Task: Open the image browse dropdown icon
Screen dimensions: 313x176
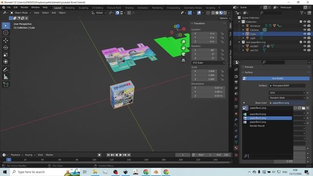Action: click(x=245, y=108)
